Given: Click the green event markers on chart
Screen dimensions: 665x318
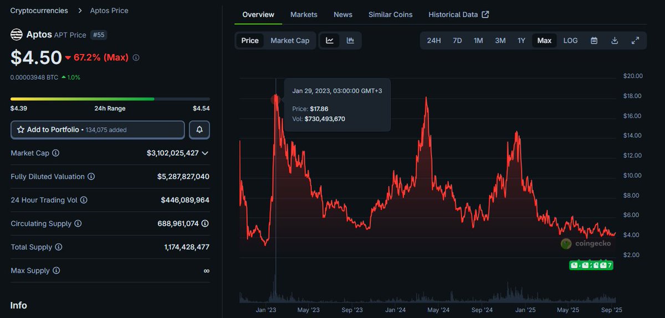Looking at the screenshot, I should tap(591, 265).
